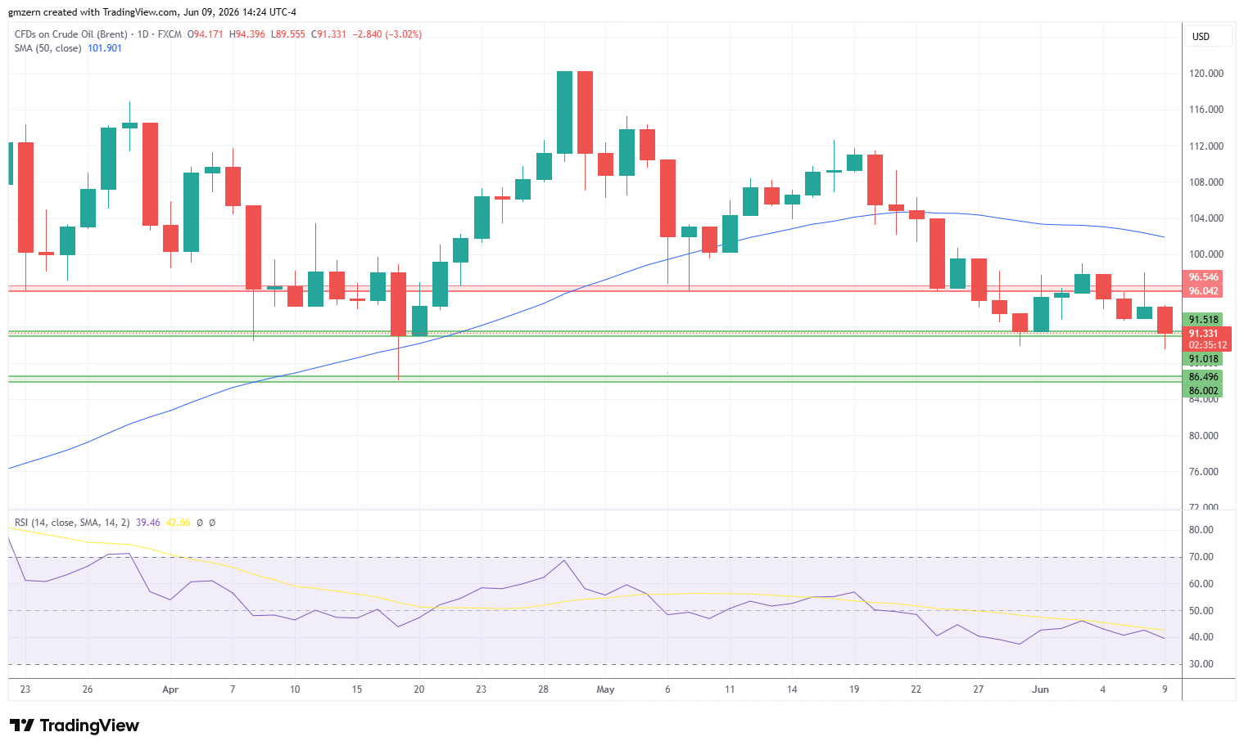Click the green 91.018 price tag
The image size is (1244, 750).
pyautogui.click(x=1203, y=359)
